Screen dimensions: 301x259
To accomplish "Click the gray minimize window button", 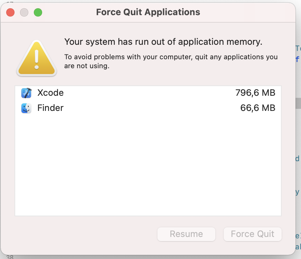I will click(x=24, y=12).
